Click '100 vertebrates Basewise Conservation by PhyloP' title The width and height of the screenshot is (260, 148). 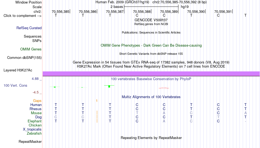click(151, 79)
